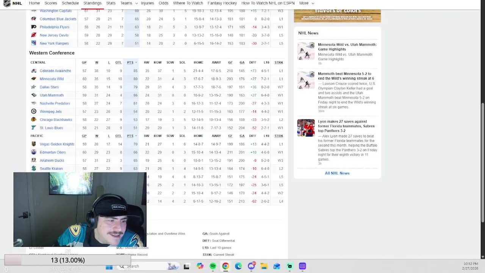Open Microsoft Edge from the taskbar
Viewport: 485px width, 273px height.
pos(238,267)
